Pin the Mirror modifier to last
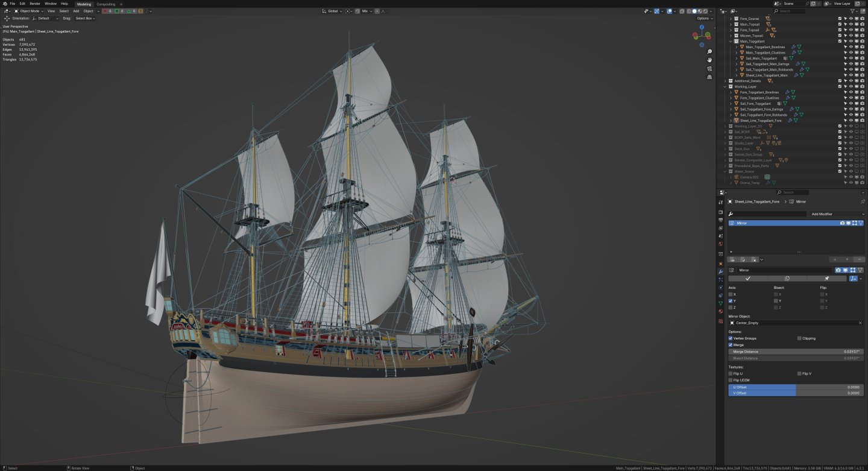 [x=826, y=279]
